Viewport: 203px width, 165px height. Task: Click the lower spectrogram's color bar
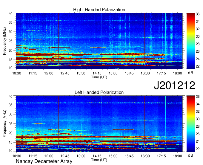(190, 124)
